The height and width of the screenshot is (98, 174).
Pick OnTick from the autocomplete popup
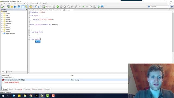tap(38, 42)
